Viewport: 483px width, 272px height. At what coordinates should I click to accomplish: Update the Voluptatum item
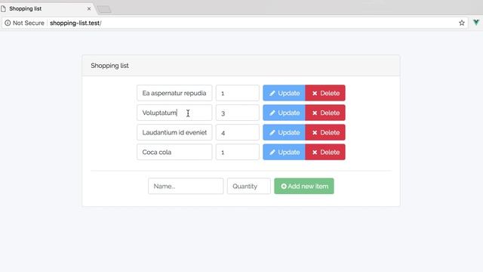click(284, 113)
